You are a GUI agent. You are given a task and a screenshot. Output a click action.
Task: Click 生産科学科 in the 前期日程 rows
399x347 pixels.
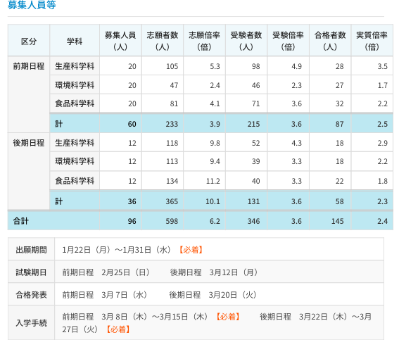(x=75, y=66)
